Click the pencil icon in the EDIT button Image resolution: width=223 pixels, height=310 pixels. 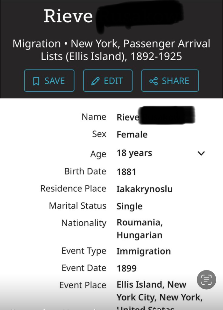[x=95, y=81]
